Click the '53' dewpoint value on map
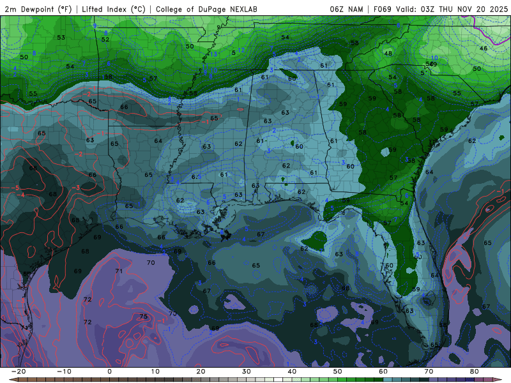Screen dimensions: 511x383 coord(61,38)
